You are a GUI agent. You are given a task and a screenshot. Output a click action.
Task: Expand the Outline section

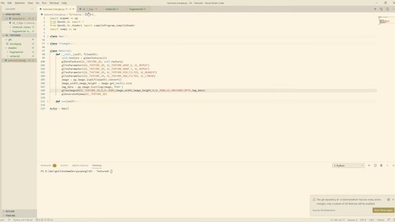[19, 212]
